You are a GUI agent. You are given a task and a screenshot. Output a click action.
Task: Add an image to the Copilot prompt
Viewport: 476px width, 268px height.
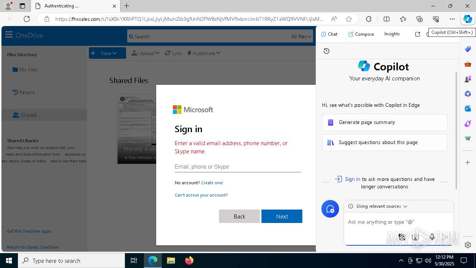coord(402,237)
